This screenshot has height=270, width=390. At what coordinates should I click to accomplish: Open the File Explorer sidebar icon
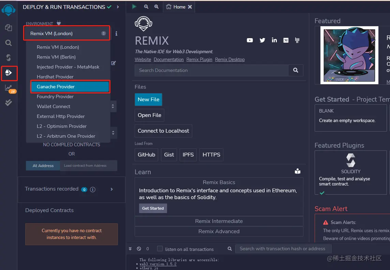[9, 28]
